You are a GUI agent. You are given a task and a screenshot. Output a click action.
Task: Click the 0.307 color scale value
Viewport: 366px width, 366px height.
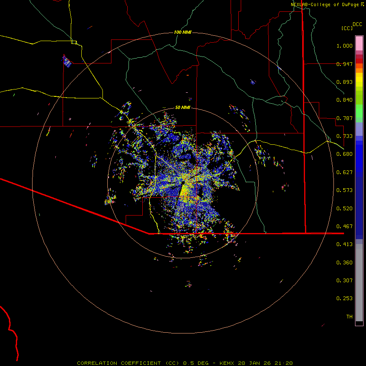click(344, 280)
